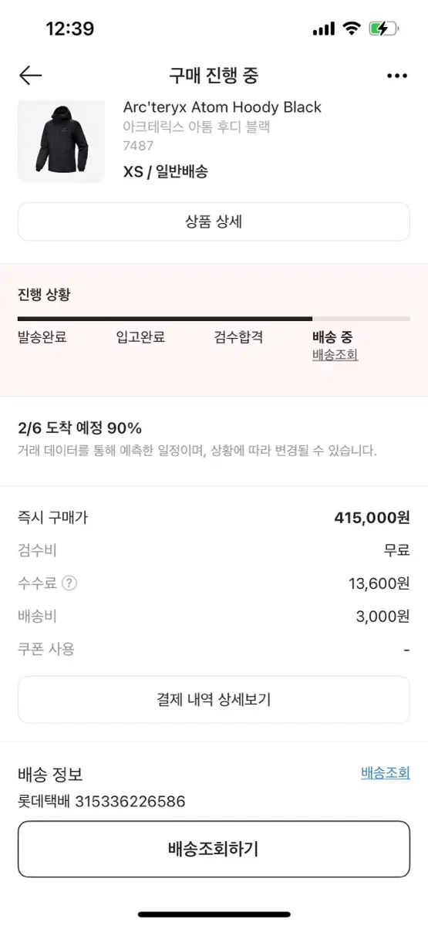Select the 검수합격 progress step
The height and width of the screenshot is (926, 428).
tap(239, 337)
